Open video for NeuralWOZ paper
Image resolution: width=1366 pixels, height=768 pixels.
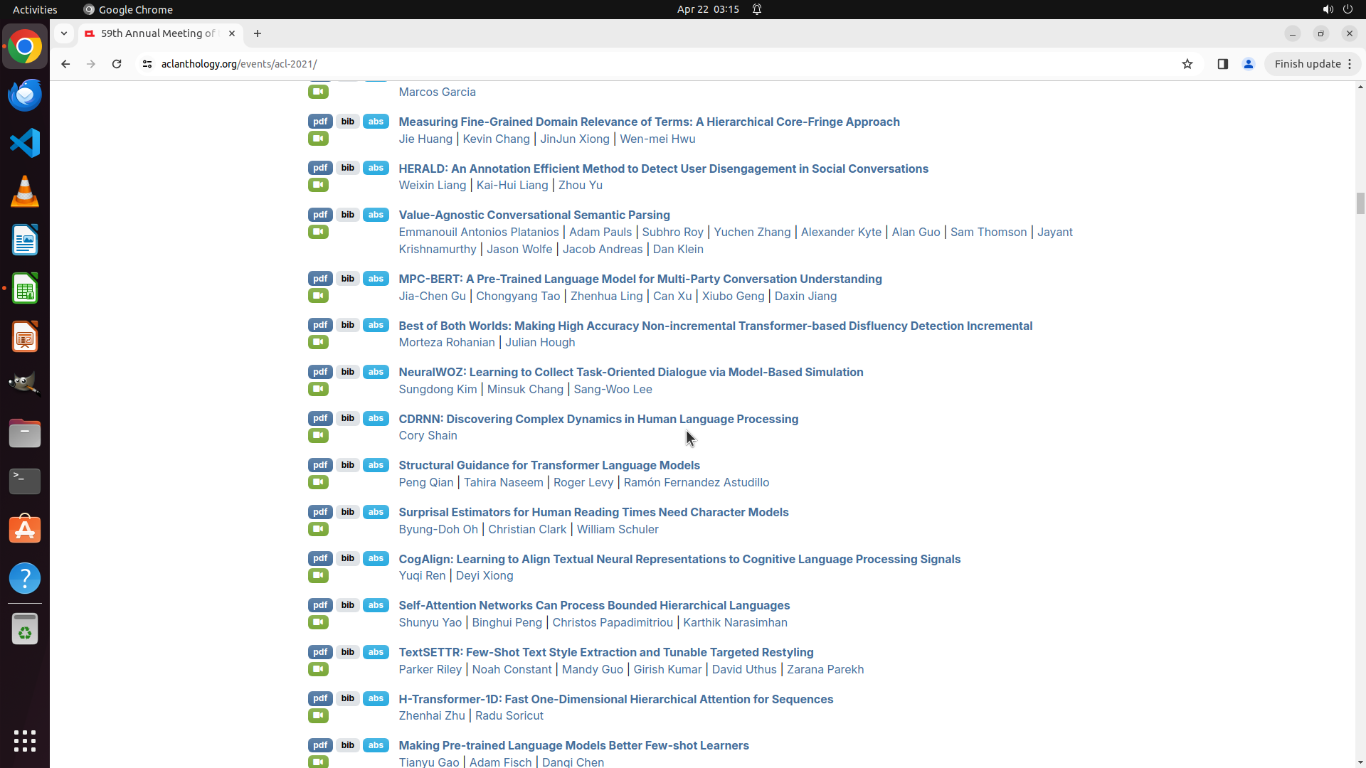click(x=318, y=389)
